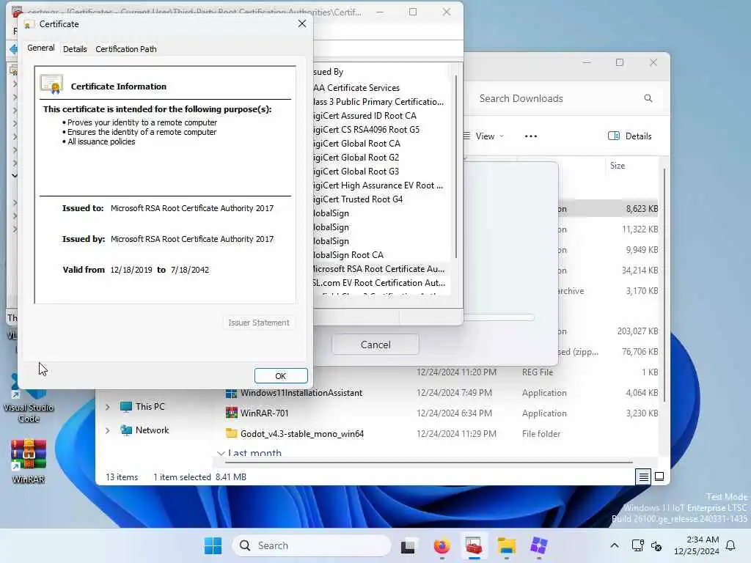Open WinRAR desktop shortcut

pos(29,462)
